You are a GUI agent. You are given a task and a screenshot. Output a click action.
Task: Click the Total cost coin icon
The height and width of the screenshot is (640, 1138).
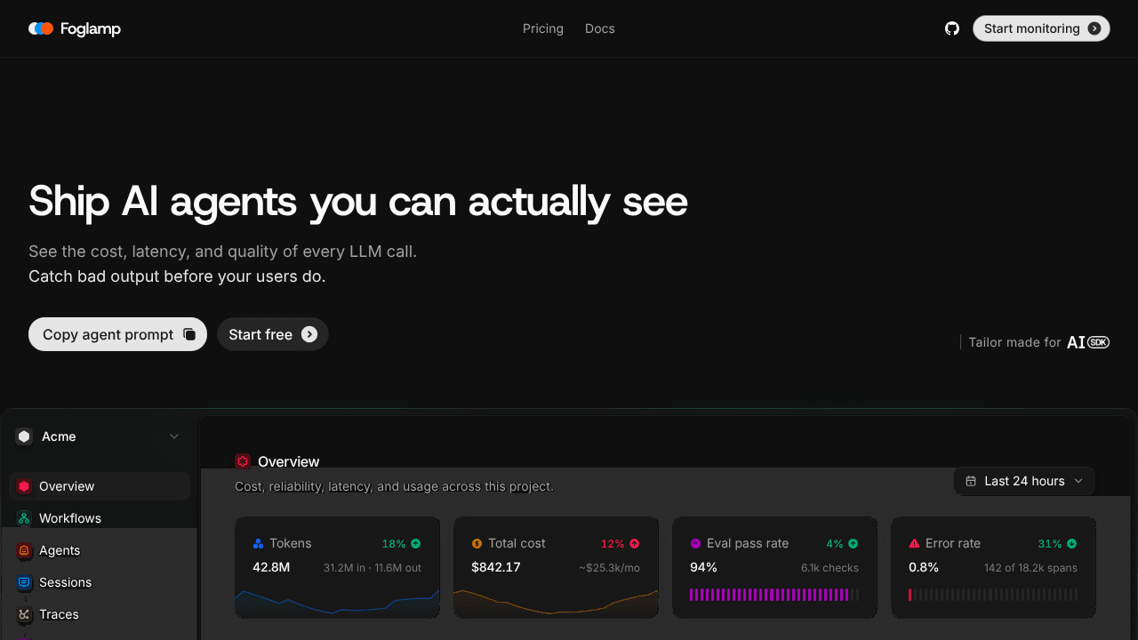[477, 543]
